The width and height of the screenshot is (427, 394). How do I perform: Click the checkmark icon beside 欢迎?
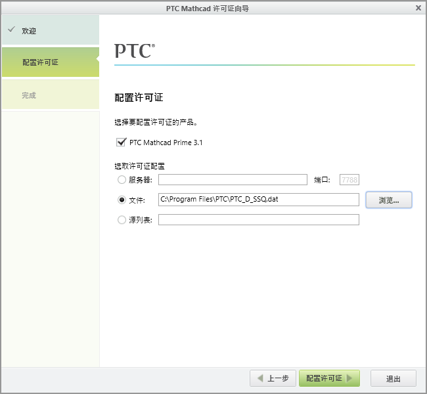[x=11, y=29]
